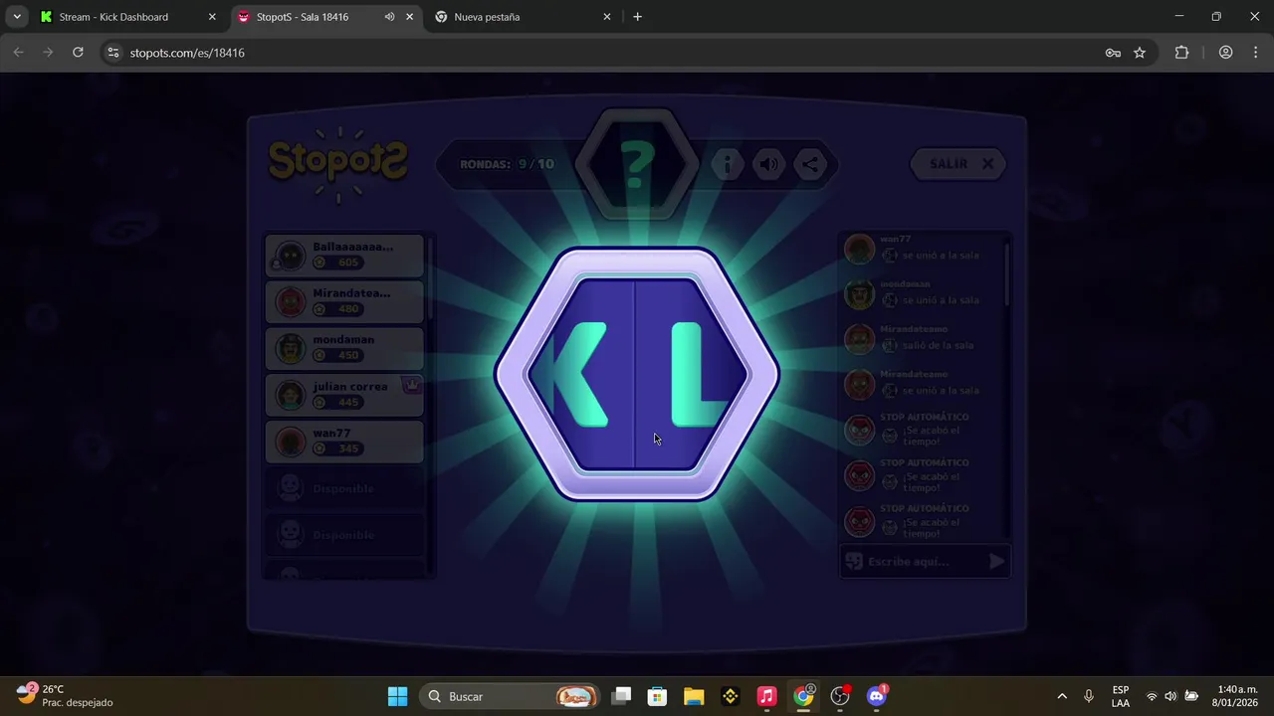Select player wan77 in the player list
Viewport: 1274px width, 716px height.
344,442
